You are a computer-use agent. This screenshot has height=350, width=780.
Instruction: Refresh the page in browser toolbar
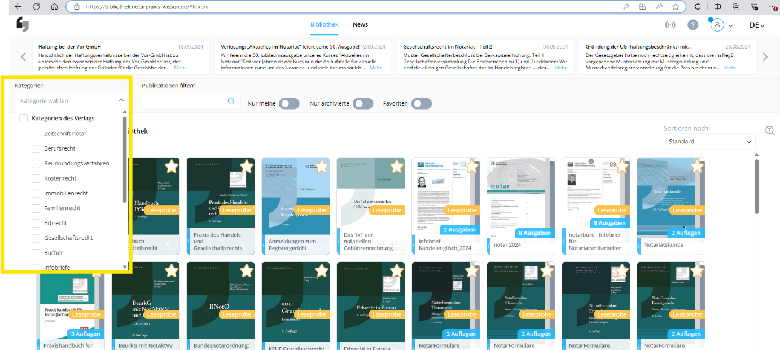coord(36,7)
